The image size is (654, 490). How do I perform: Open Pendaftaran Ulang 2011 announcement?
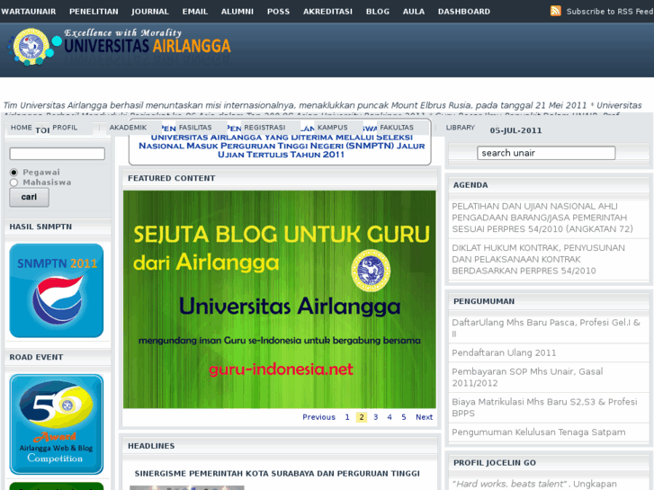pyautogui.click(x=504, y=352)
